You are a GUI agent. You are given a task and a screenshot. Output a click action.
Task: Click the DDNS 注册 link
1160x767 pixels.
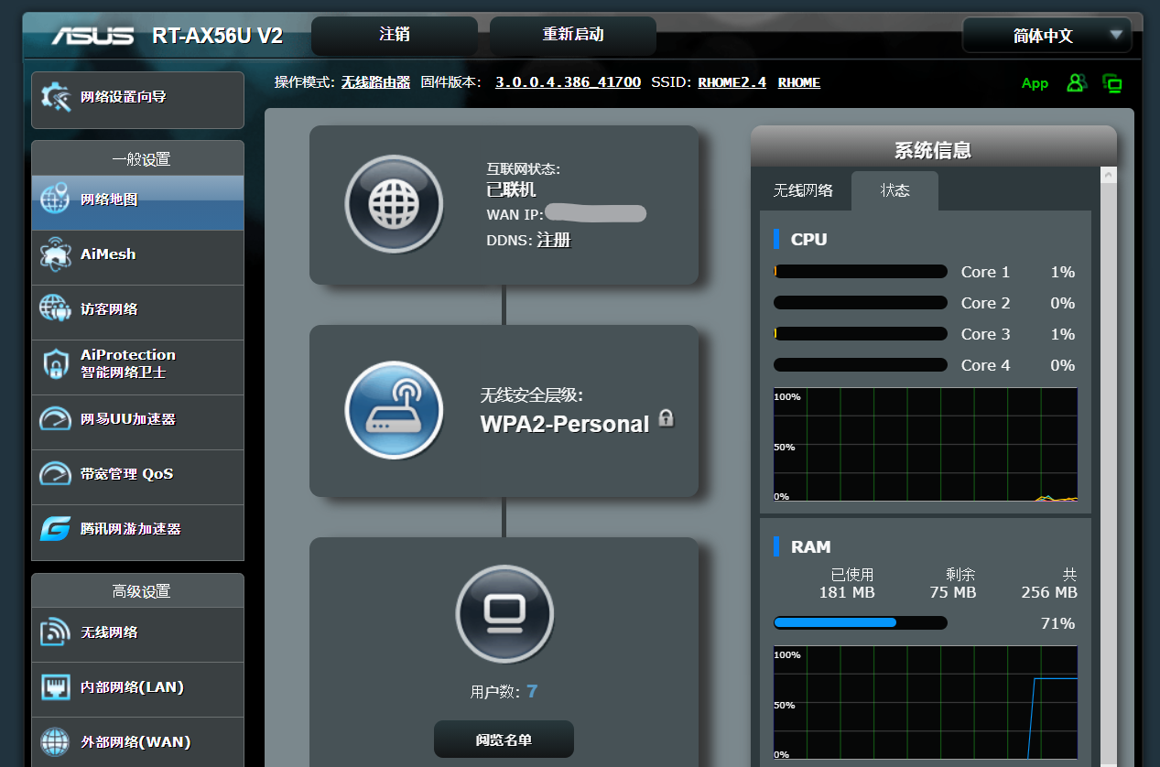pyautogui.click(x=554, y=240)
